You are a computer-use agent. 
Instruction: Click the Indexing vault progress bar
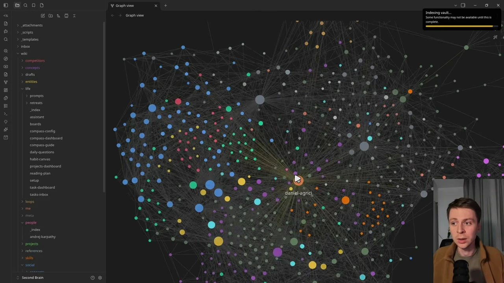click(x=461, y=26)
